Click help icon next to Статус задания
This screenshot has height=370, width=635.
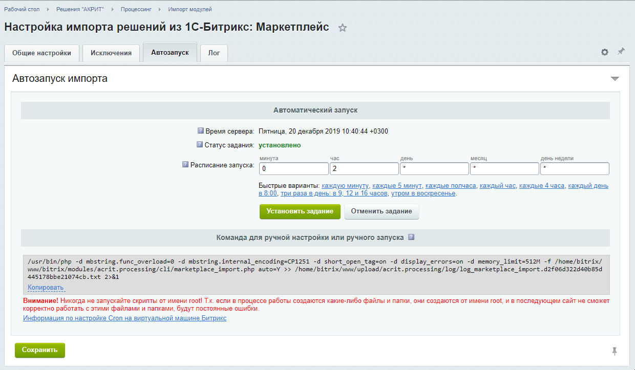(x=200, y=145)
